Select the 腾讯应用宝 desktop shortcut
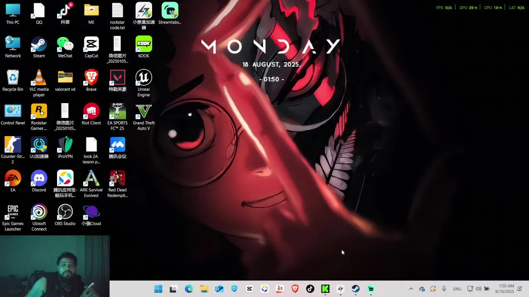This screenshot has width=529, height=297. pyautogui.click(x=65, y=184)
